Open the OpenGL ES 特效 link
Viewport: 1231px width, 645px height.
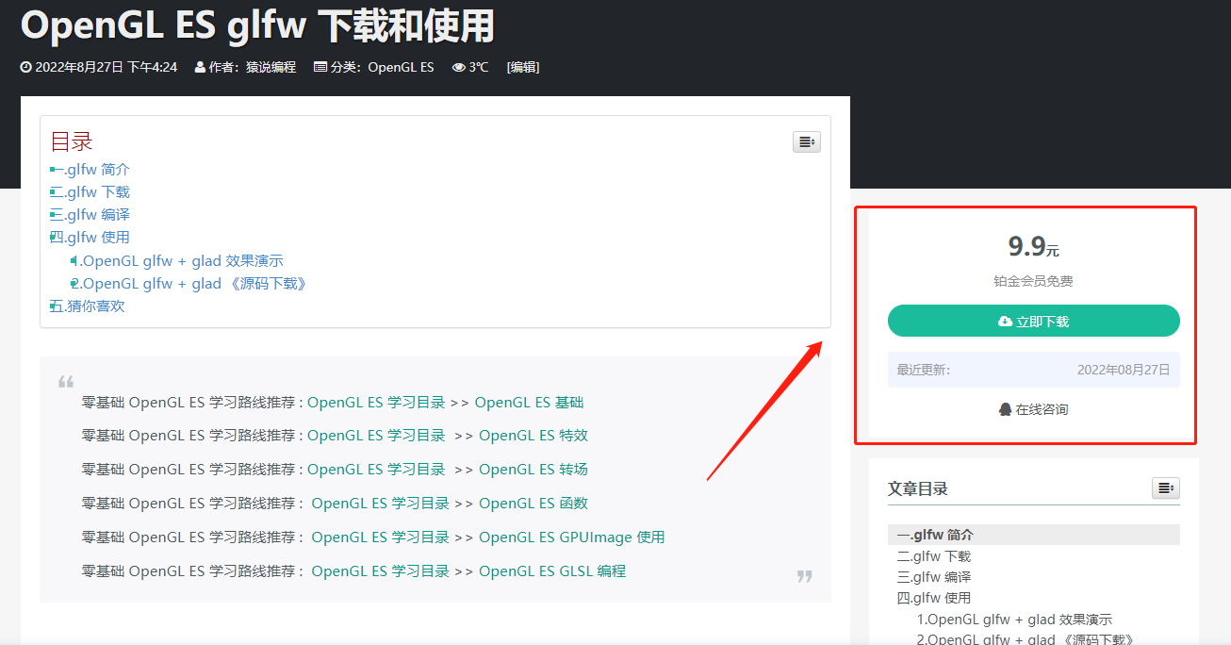pos(533,436)
